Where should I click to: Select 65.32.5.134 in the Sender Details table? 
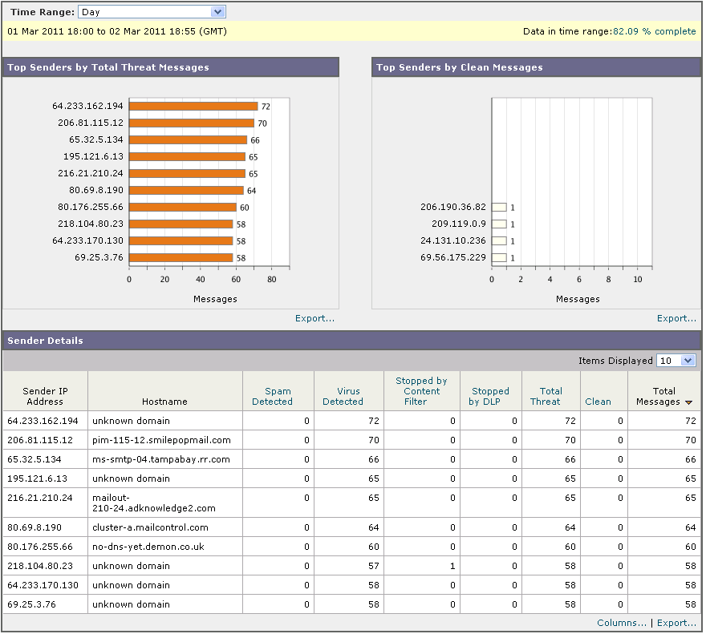34,460
